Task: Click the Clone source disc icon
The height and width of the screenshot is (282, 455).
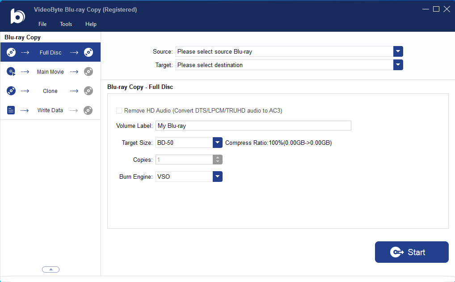Action: 11,91
